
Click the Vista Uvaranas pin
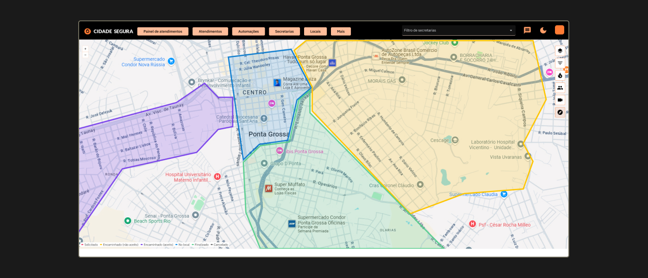[x=527, y=156]
